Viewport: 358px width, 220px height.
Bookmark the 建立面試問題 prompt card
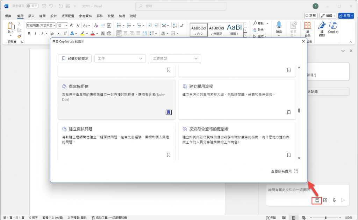coord(169,155)
